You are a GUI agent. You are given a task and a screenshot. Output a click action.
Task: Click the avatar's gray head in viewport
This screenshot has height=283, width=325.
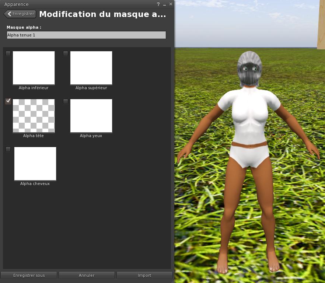point(249,68)
